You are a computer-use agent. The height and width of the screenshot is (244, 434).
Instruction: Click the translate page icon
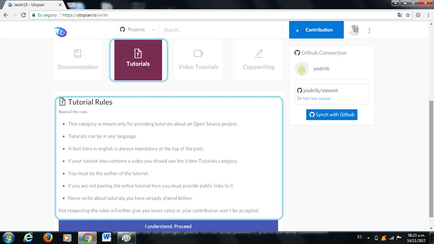click(400, 15)
